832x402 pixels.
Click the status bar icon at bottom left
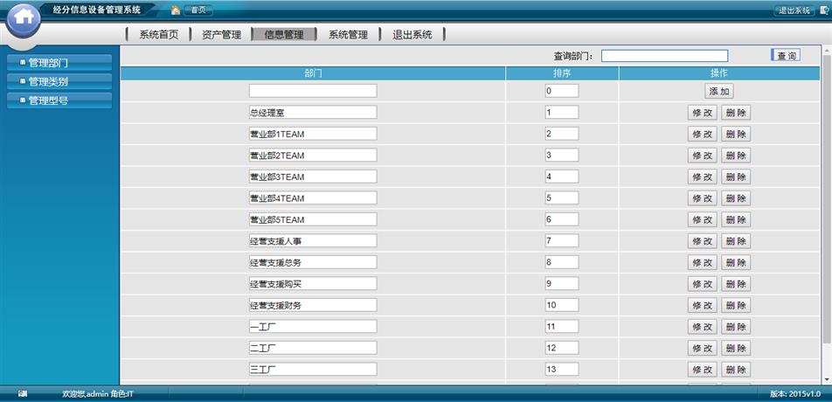tap(23, 394)
